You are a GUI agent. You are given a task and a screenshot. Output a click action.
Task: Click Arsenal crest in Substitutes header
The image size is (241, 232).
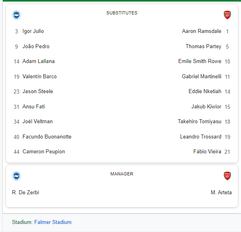(x=227, y=15)
